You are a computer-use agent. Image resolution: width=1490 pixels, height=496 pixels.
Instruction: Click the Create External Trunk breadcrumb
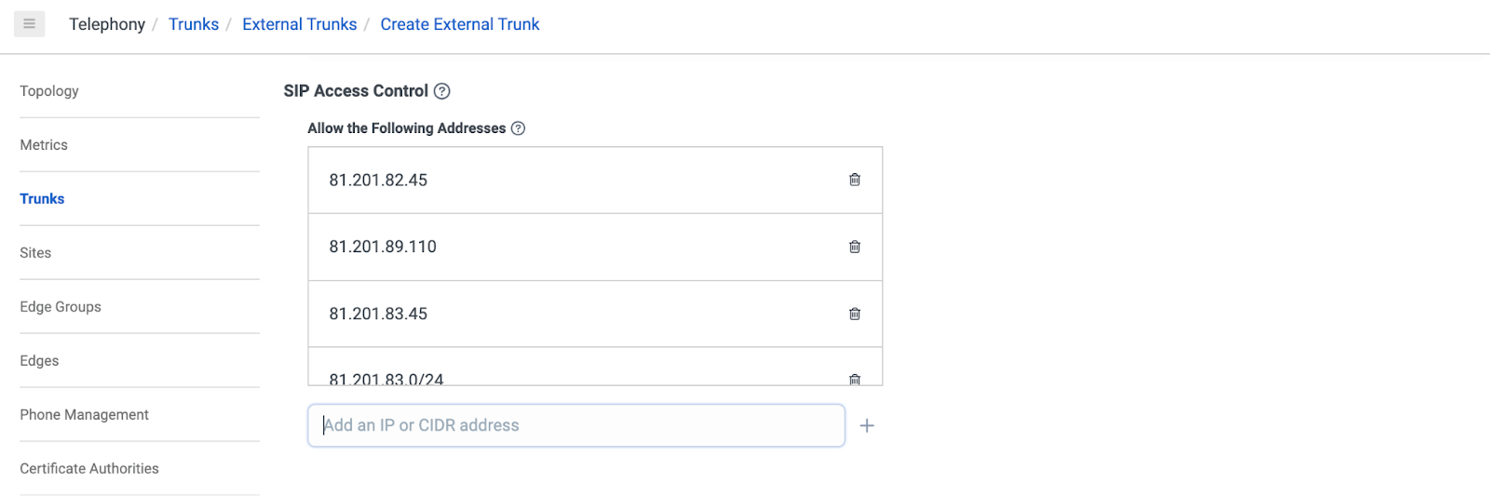click(x=460, y=24)
